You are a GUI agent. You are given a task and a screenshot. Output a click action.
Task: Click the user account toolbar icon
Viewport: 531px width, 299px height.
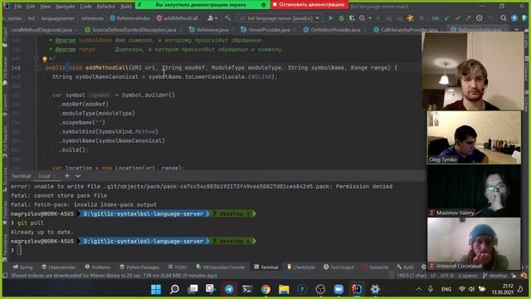[x=211, y=18]
